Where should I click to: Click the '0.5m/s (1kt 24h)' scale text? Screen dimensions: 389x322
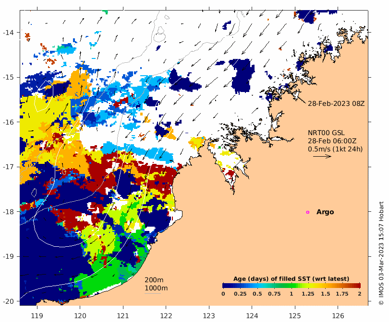[335, 149]
